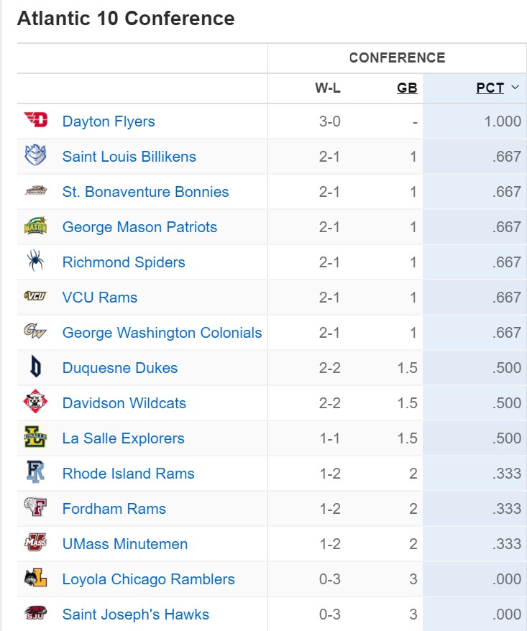
Task: Click the W-L column header
Action: (x=328, y=88)
